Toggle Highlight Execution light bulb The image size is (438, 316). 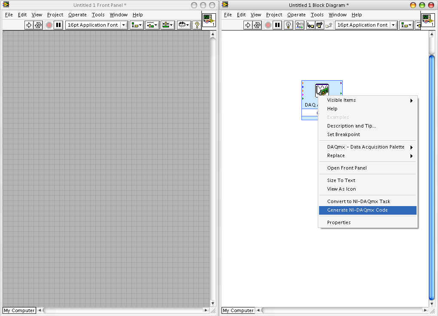click(288, 25)
